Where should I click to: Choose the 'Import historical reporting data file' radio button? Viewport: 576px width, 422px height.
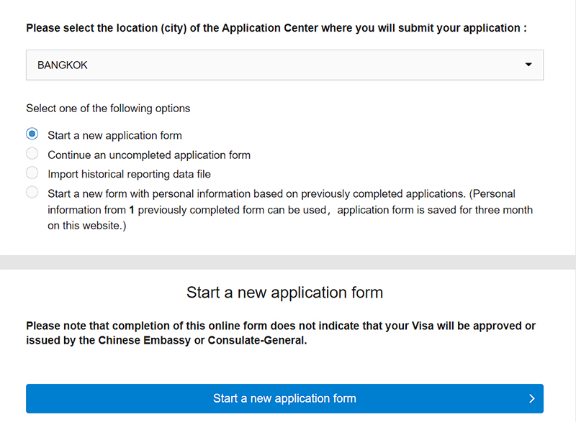tap(32, 173)
